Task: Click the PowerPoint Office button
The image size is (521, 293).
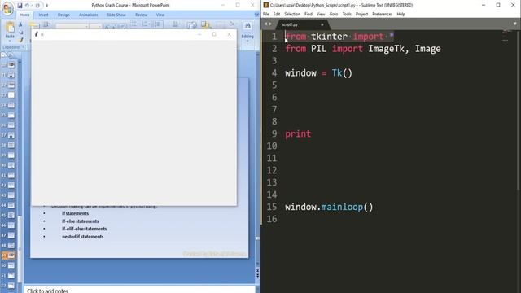Action: pos(7,8)
